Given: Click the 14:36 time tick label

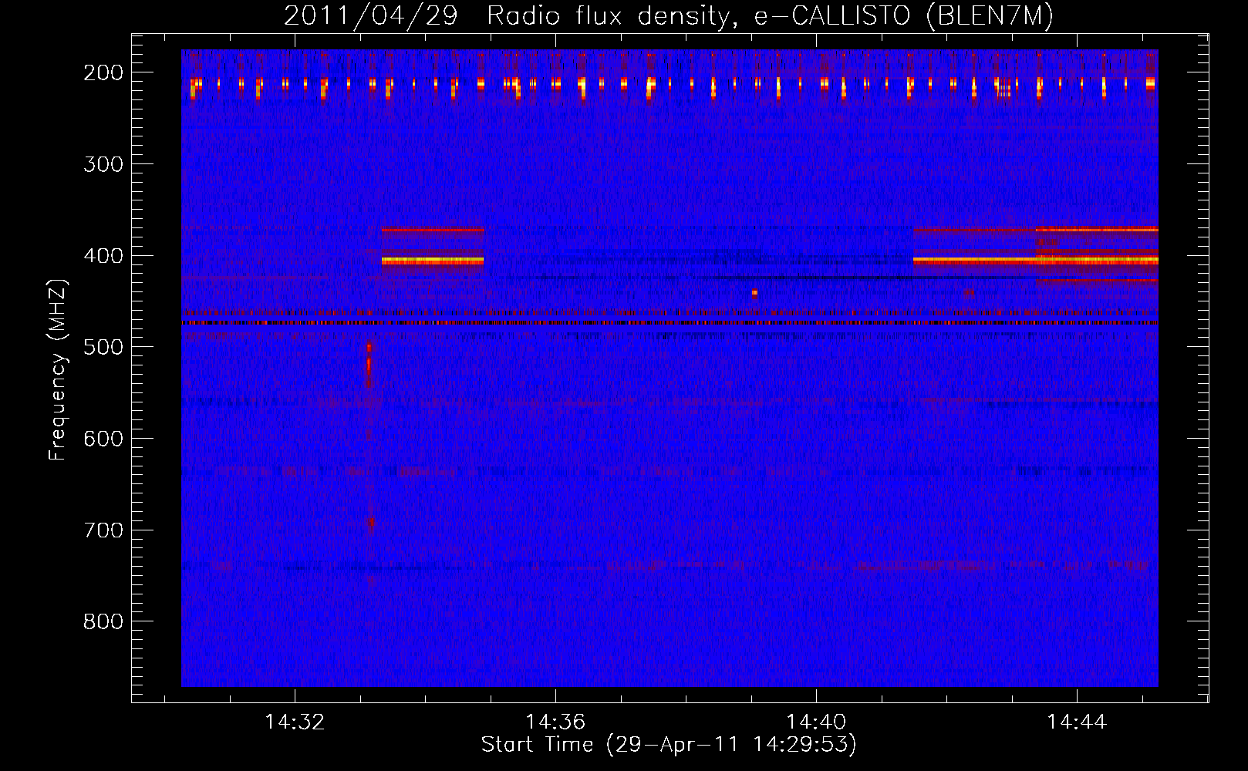Looking at the screenshot, I should coord(555,722).
